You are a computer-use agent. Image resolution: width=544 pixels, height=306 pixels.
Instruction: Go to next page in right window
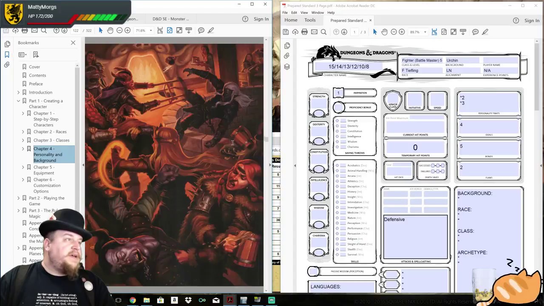point(344,32)
